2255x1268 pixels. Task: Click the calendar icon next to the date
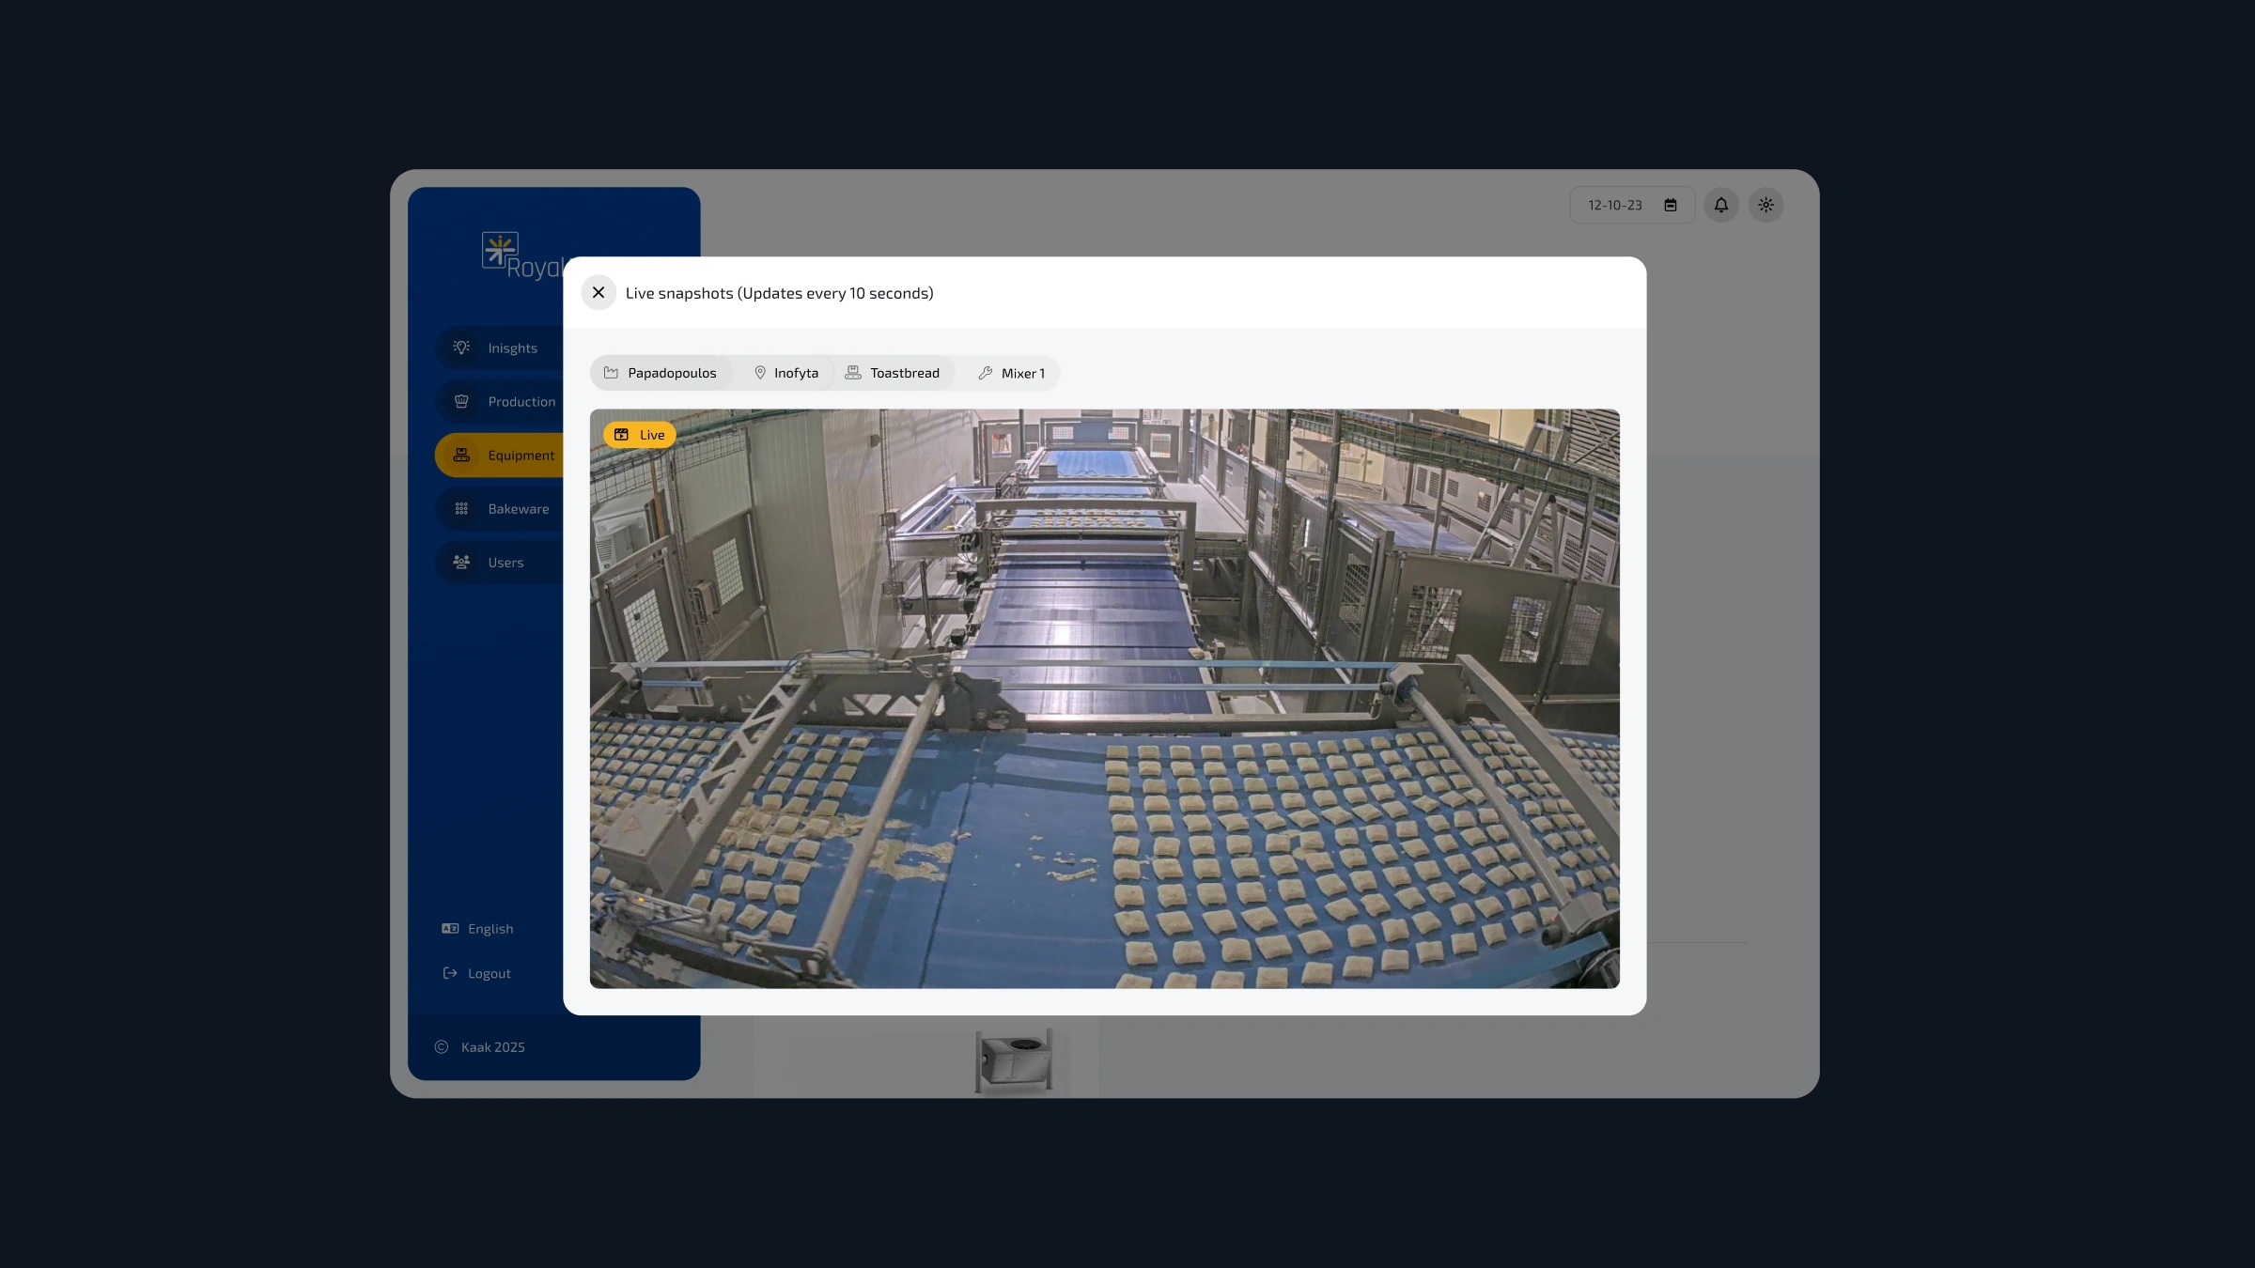[x=1671, y=205]
